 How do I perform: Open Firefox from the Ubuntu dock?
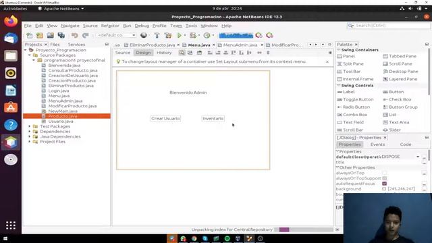coord(11,22)
